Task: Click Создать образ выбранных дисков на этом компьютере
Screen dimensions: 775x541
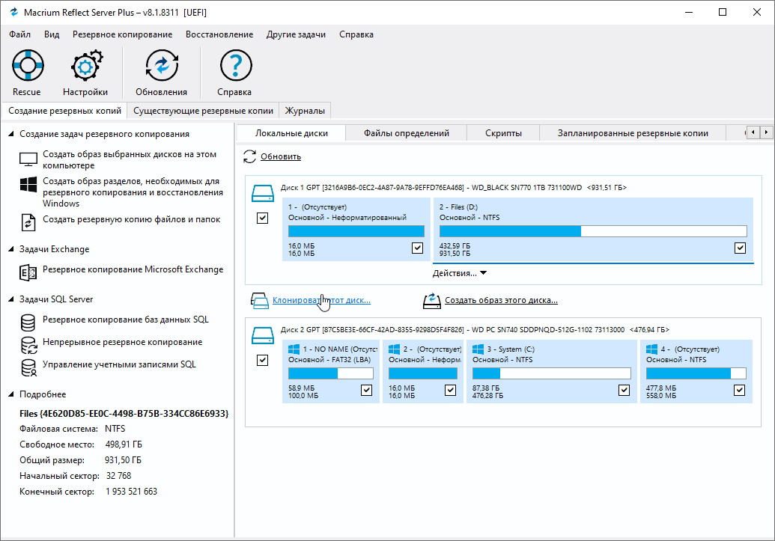Action: pos(130,159)
